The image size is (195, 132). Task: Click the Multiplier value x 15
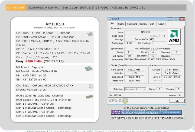pyautogui.click(x=134, y=73)
